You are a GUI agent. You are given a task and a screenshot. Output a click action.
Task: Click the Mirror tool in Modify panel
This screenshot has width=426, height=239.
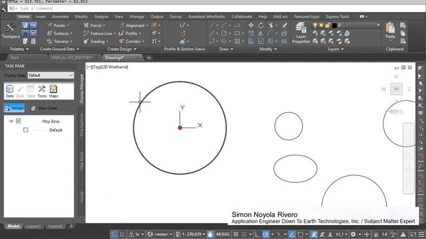tap(260, 34)
